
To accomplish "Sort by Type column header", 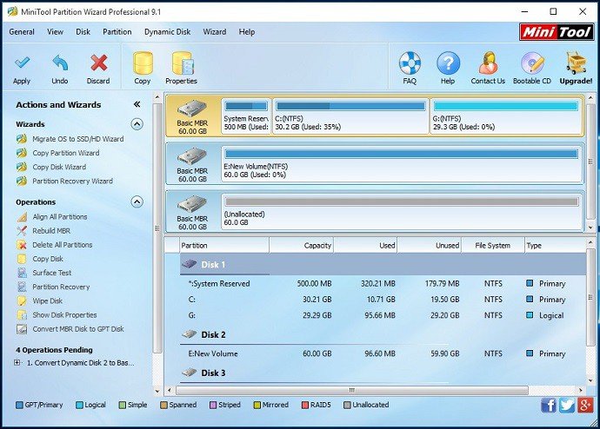I will [x=556, y=245].
